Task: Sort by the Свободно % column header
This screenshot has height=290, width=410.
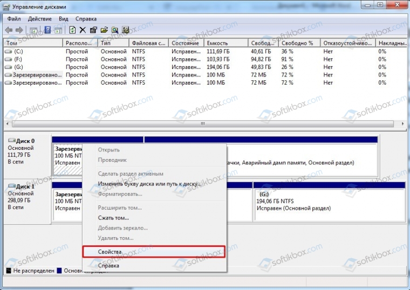Action: click(299, 43)
